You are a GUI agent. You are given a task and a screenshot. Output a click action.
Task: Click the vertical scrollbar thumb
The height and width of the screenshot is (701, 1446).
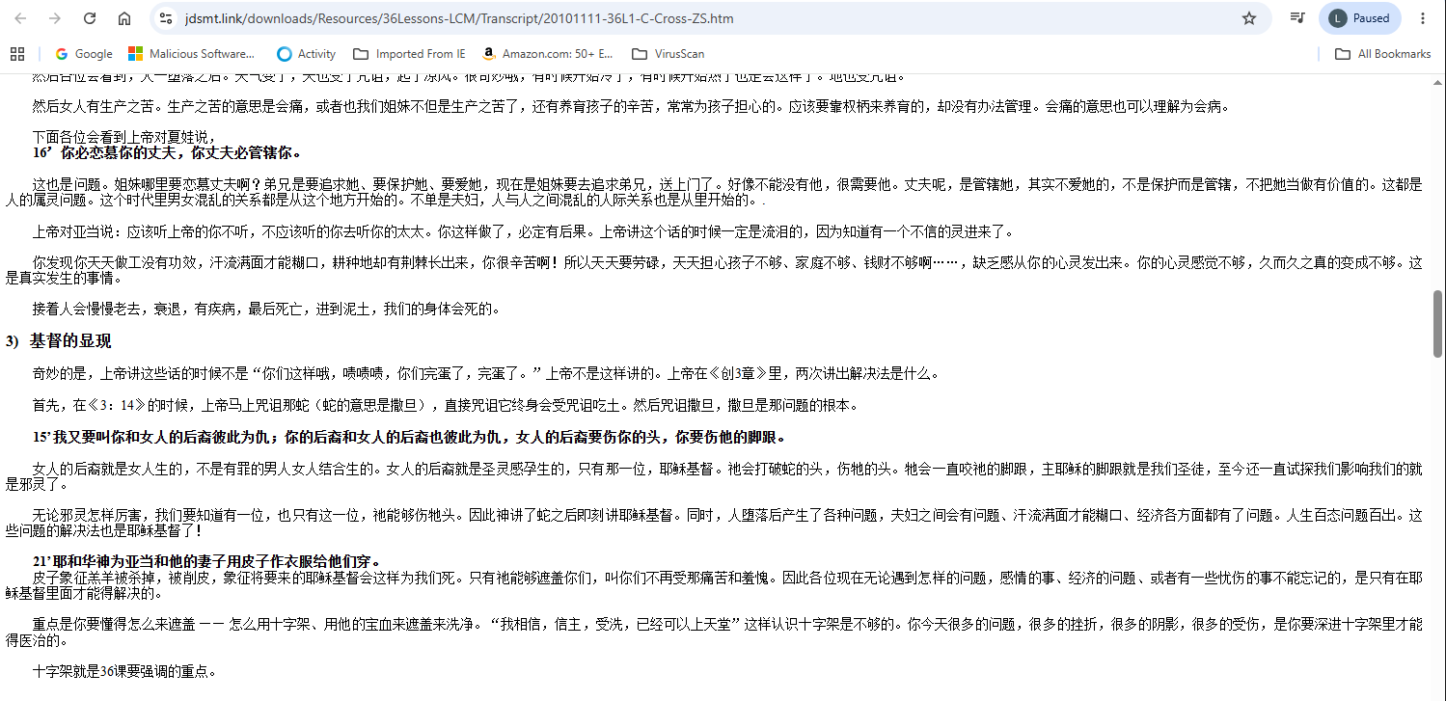(x=1438, y=324)
